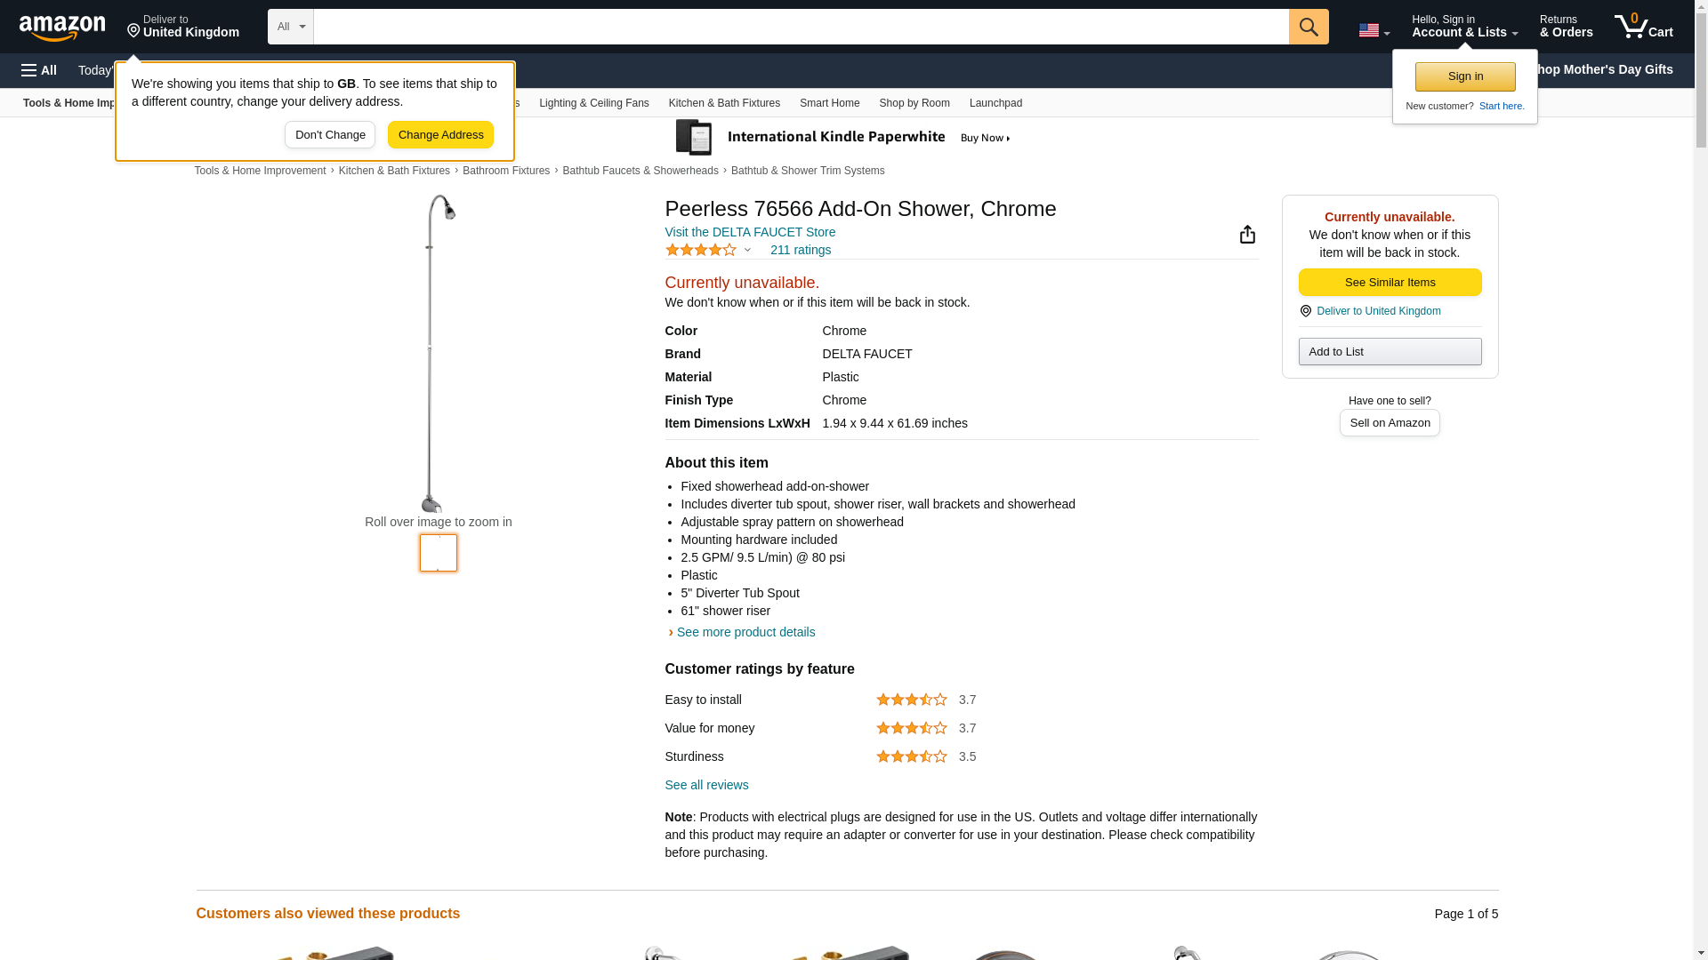Click into the search input field
1708x960 pixels.
pos(801,27)
